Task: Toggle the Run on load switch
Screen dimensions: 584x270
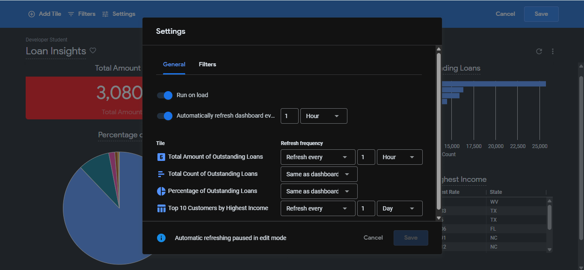Action: click(x=165, y=95)
